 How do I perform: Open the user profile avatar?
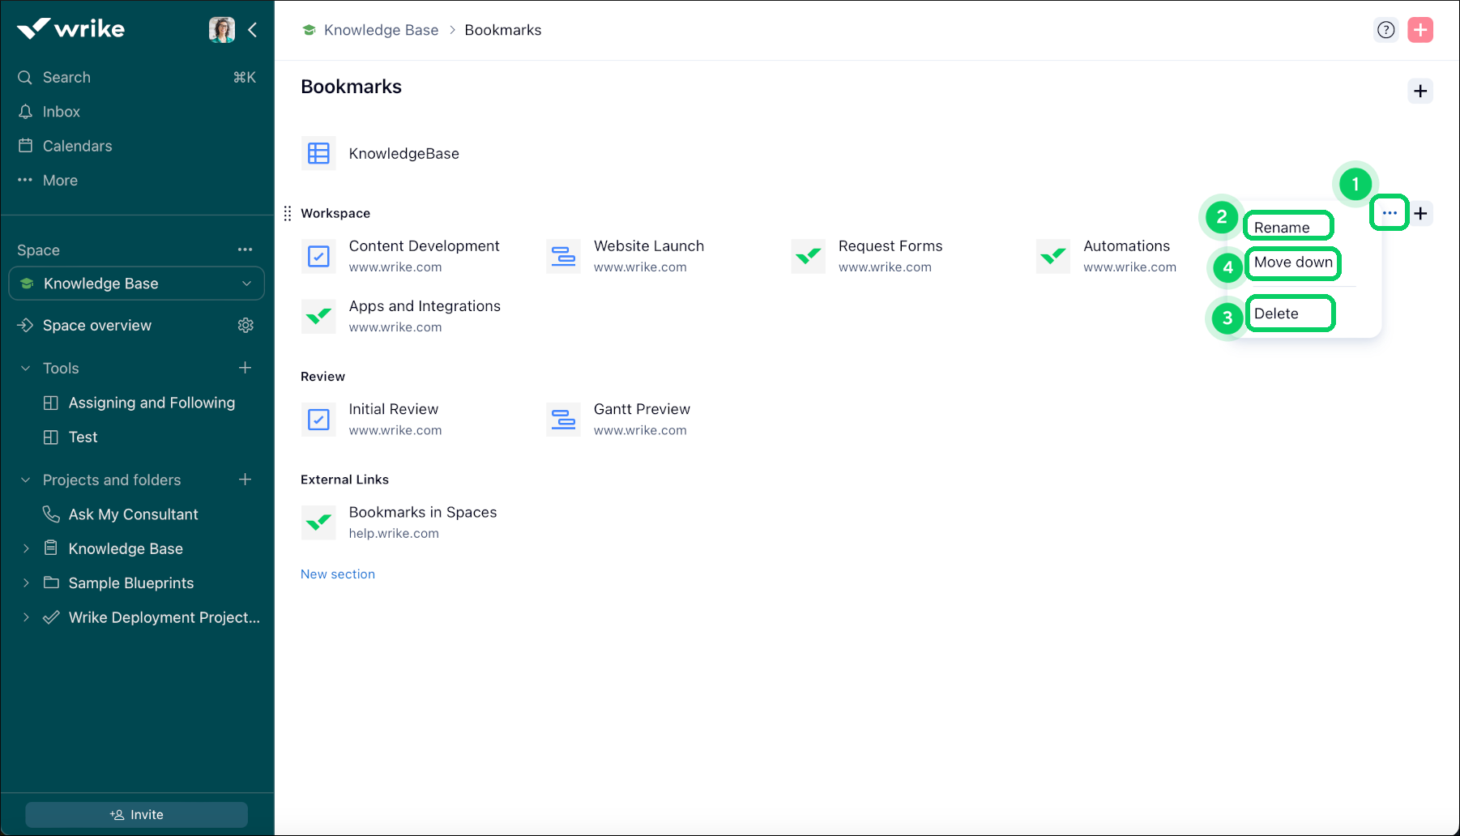(221, 29)
